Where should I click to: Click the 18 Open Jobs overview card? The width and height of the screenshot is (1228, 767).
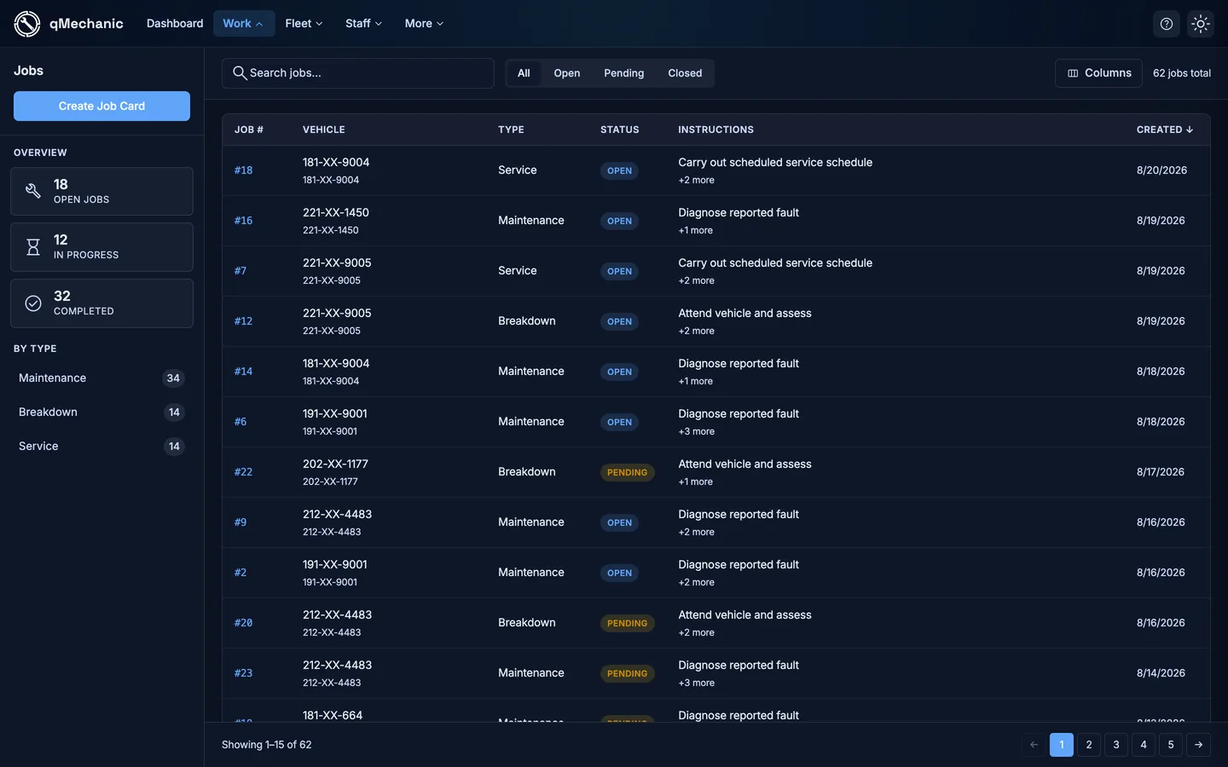click(x=101, y=191)
